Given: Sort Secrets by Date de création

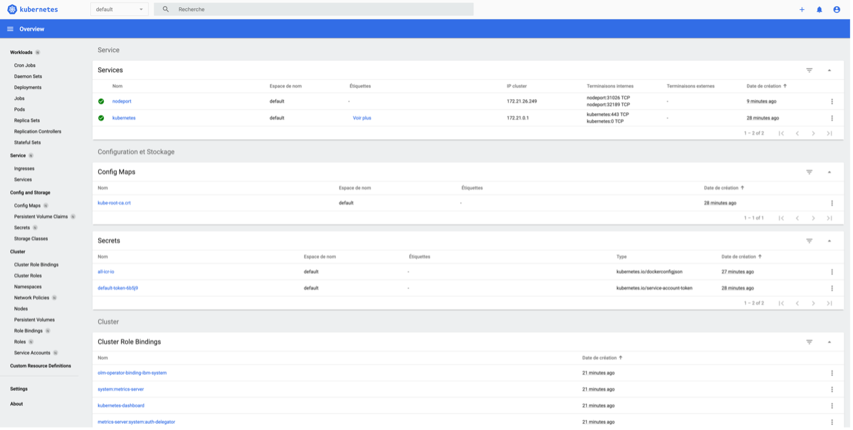Looking at the screenshot, I should coord(741,257).
